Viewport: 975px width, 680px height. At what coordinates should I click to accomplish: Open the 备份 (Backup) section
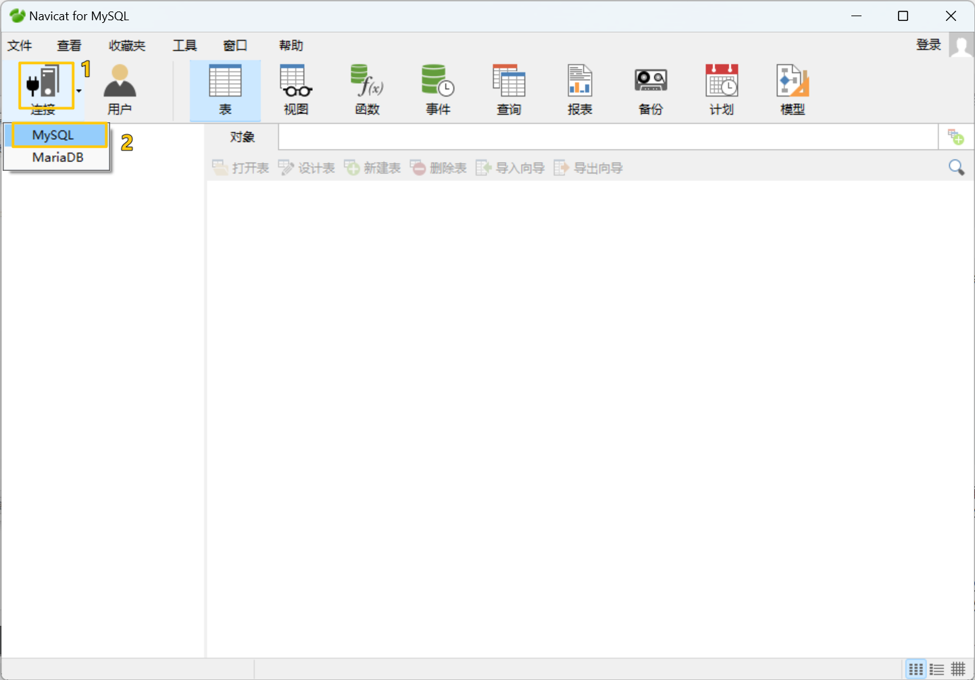click(650, 88)
